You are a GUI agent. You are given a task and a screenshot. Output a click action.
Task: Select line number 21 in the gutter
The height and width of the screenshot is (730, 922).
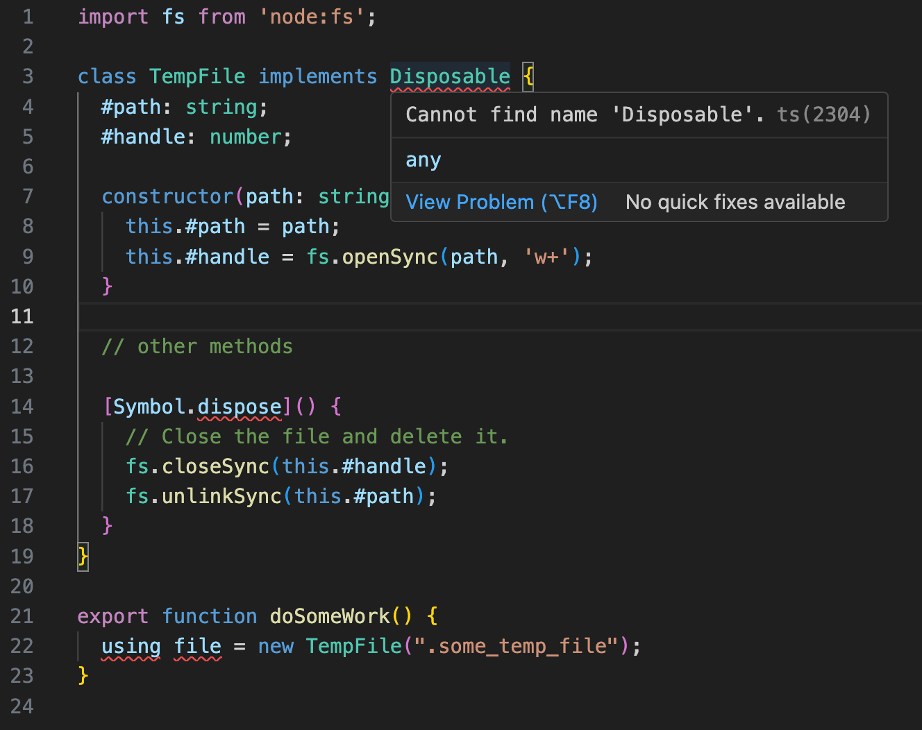click(x=22, y=616)
